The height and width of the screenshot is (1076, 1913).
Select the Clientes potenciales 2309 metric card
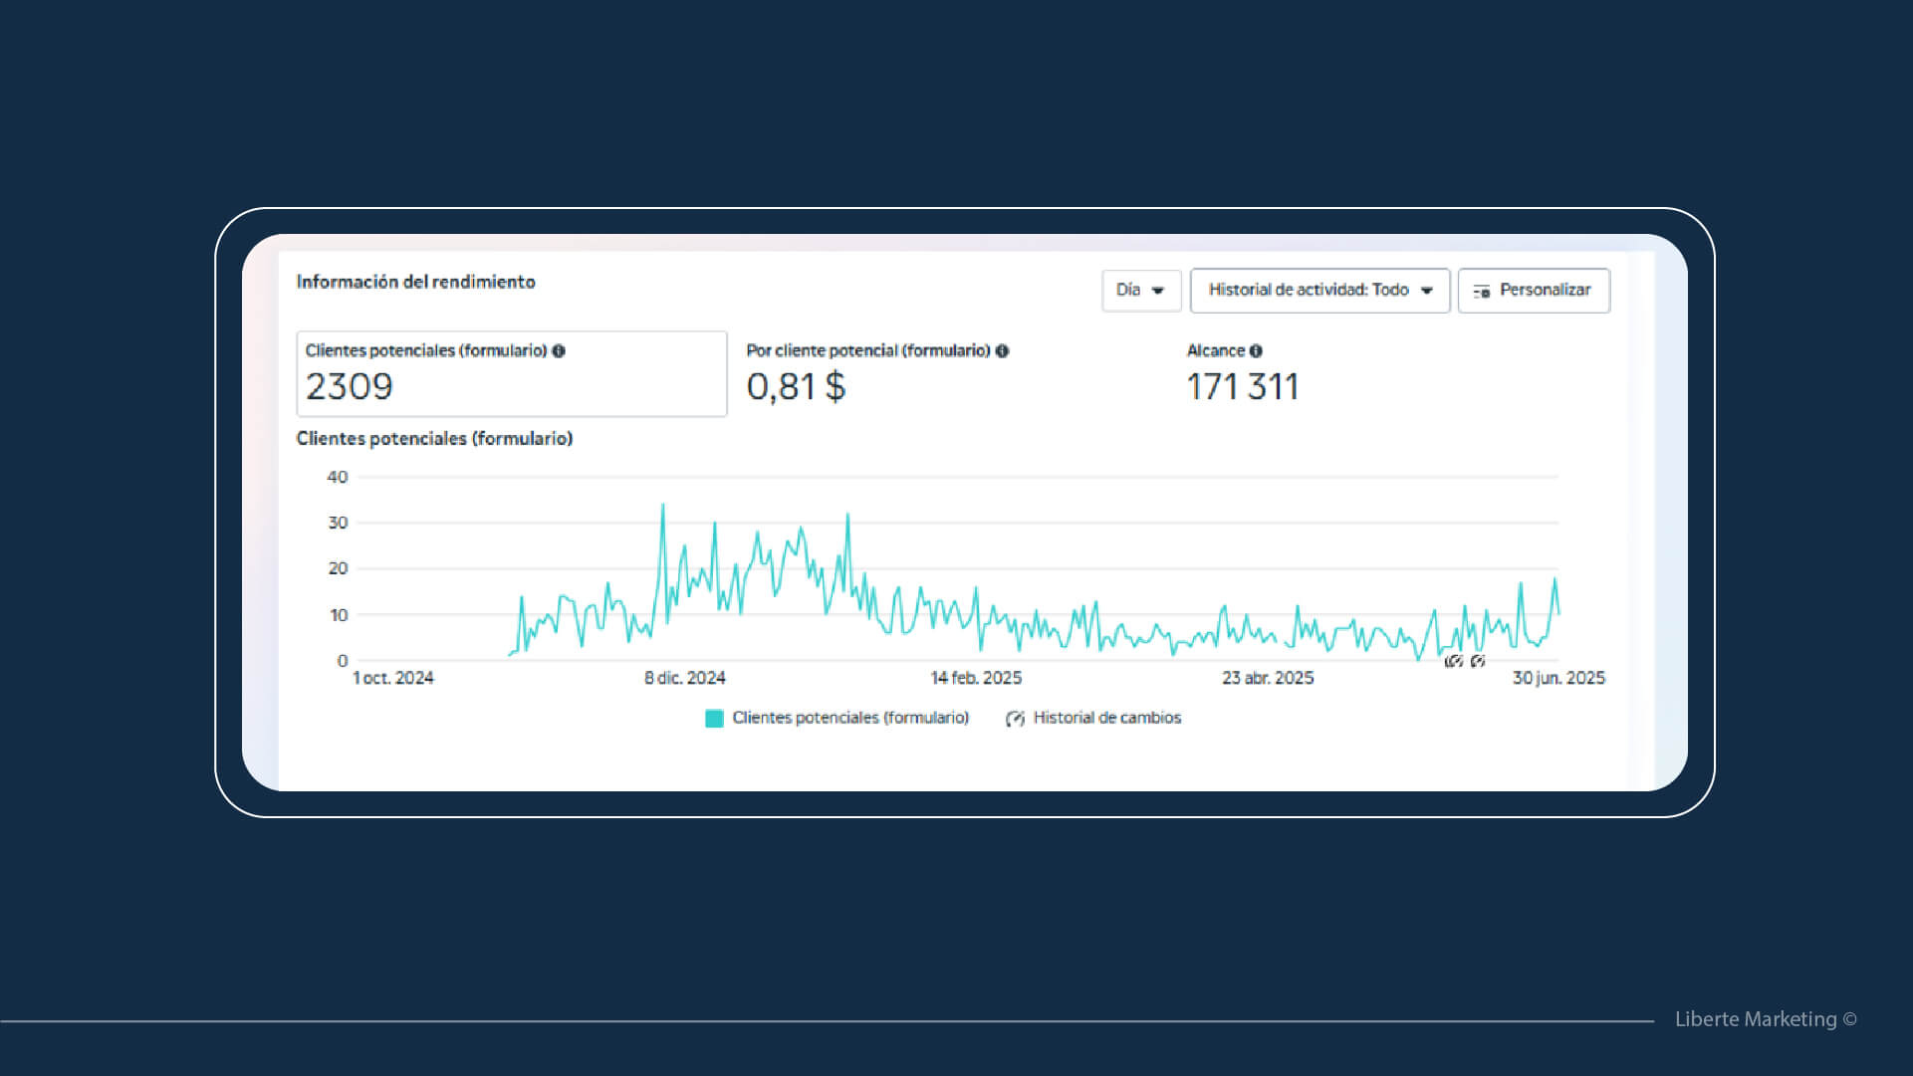(x=511, y=374)
